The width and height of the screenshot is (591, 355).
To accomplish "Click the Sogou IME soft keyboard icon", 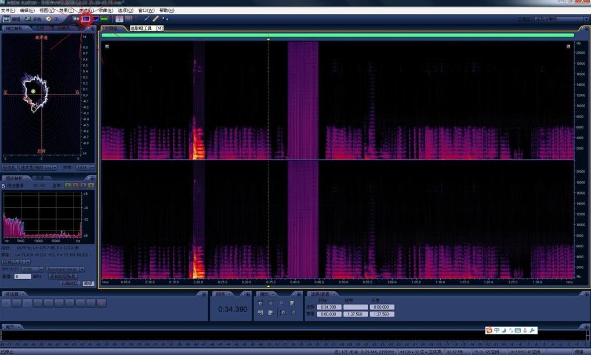I will [518, 330].
